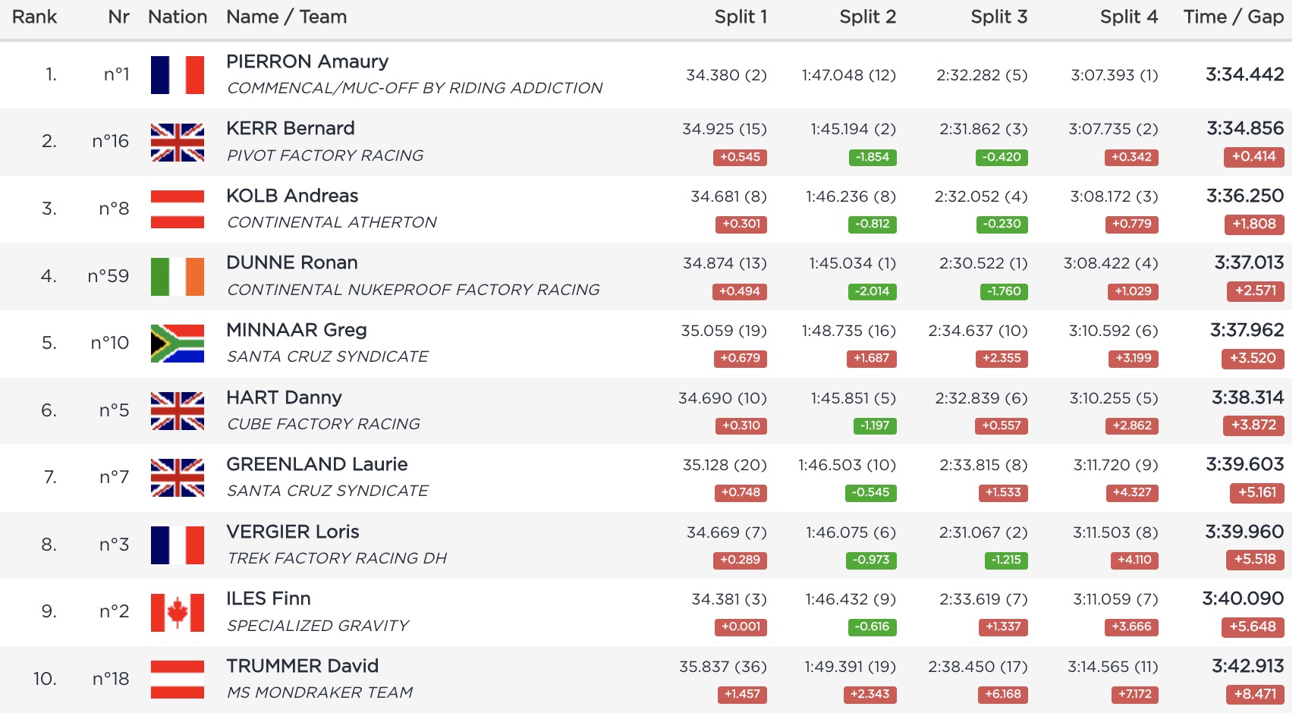
Task: Click DUNNE Ronan's -2.014 Split 2 badge
Action: [x=872, y=291]
